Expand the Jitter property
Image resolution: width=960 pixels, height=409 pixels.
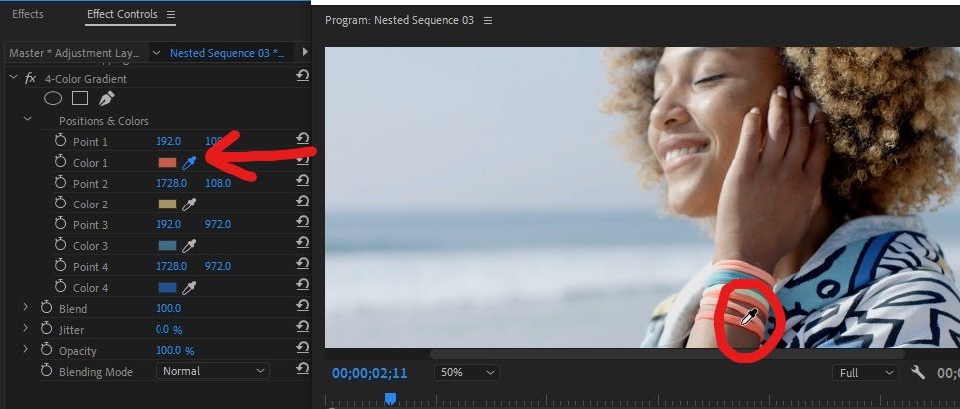point(26,329)
